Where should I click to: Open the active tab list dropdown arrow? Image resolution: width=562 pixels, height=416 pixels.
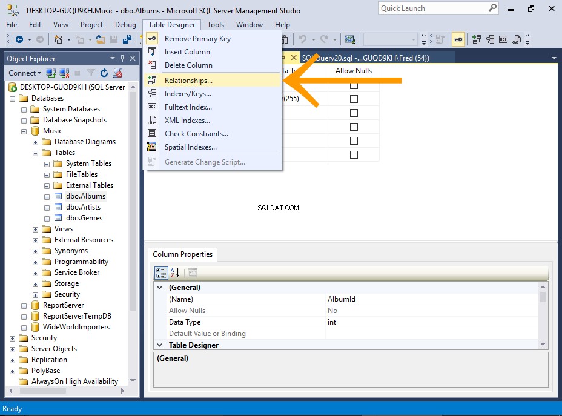tap(554, 58)
